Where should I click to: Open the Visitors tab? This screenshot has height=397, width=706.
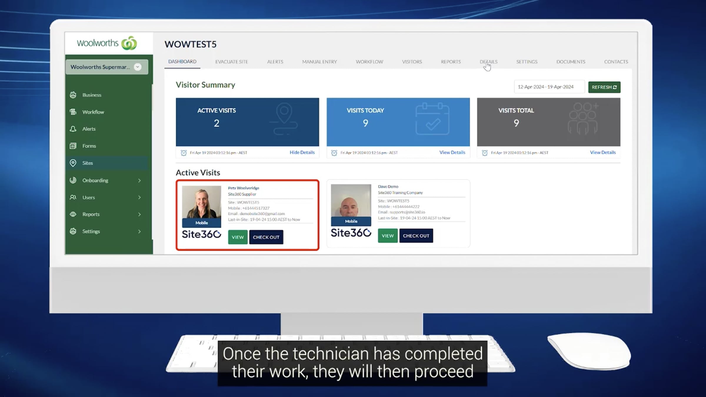coord(412,62)
